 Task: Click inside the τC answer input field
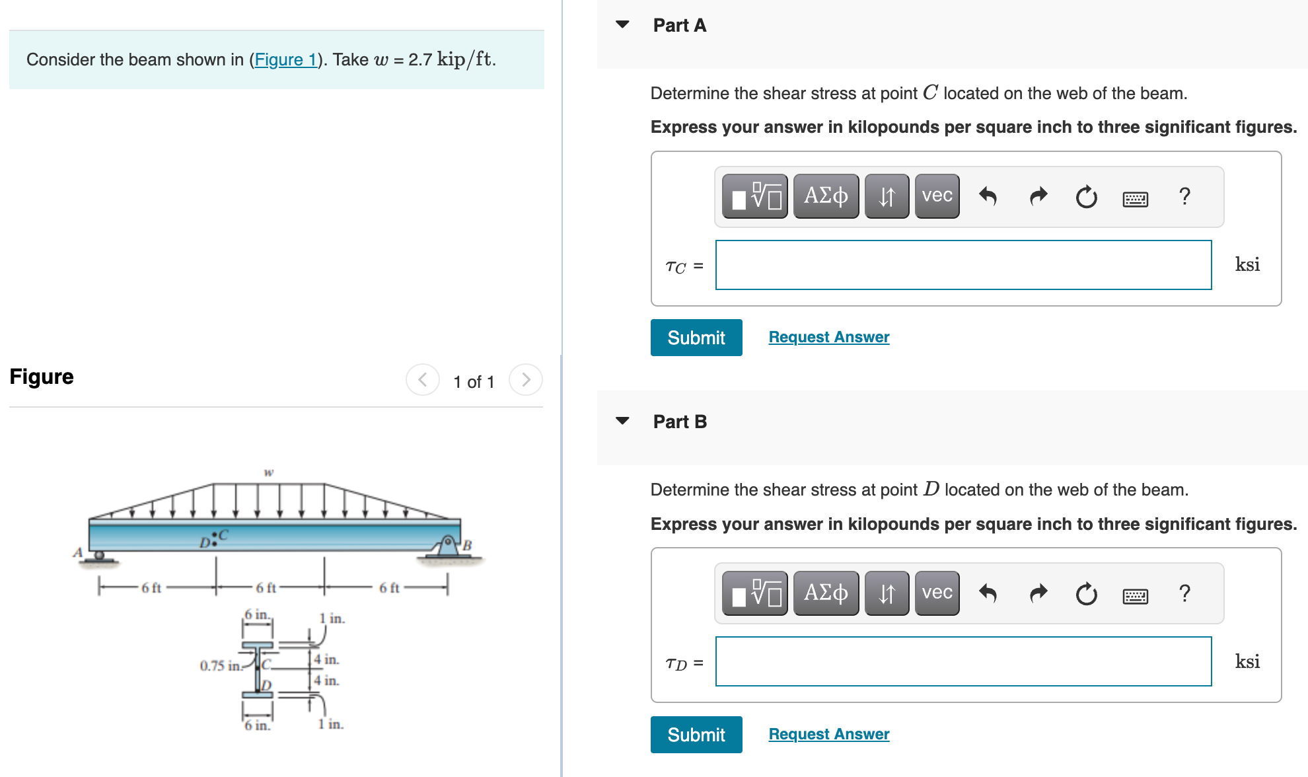[963, 264]
